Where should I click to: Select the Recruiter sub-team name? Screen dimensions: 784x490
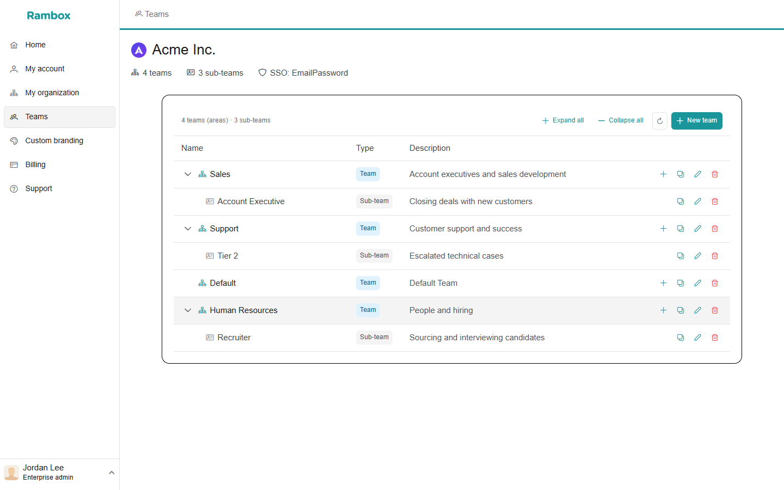click(x=234, y=338)
